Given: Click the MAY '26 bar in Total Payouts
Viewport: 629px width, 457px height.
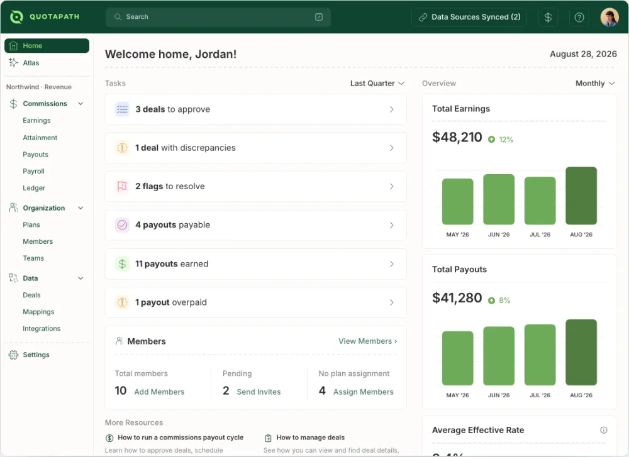Looking at the screenshot, I should click(x=458, y=358).
